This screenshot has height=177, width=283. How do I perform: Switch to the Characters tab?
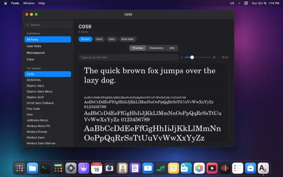(156, 48)
